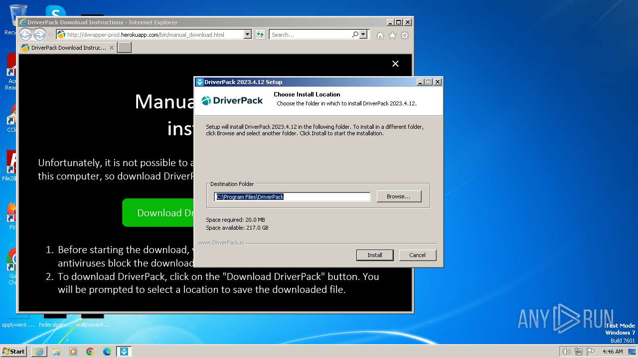The height and width of the screenshot is (358, 638).
Task: Open Internet Explorer from the taskbar
Action: [x=39, y=352]
